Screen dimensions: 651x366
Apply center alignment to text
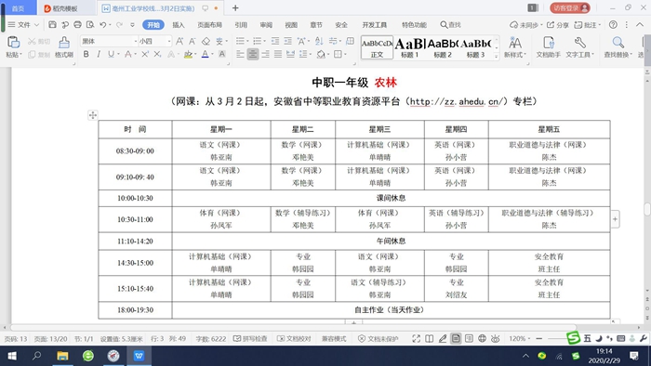point(252,54)
